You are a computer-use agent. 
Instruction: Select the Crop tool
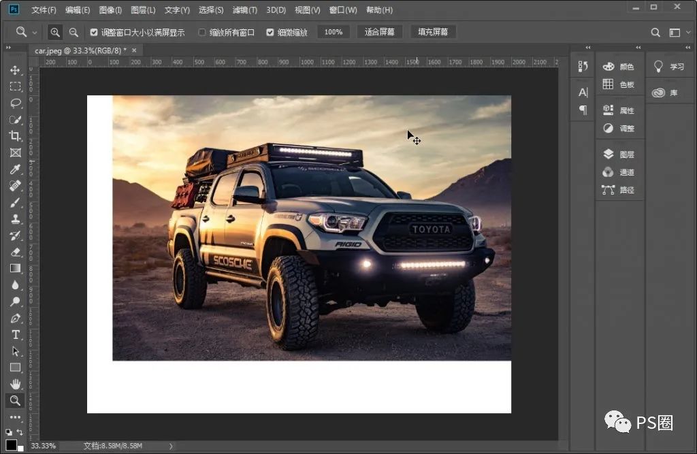click(x=15, y=136)
